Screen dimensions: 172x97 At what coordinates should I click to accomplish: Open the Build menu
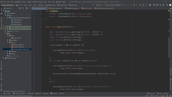click(41, 2)
